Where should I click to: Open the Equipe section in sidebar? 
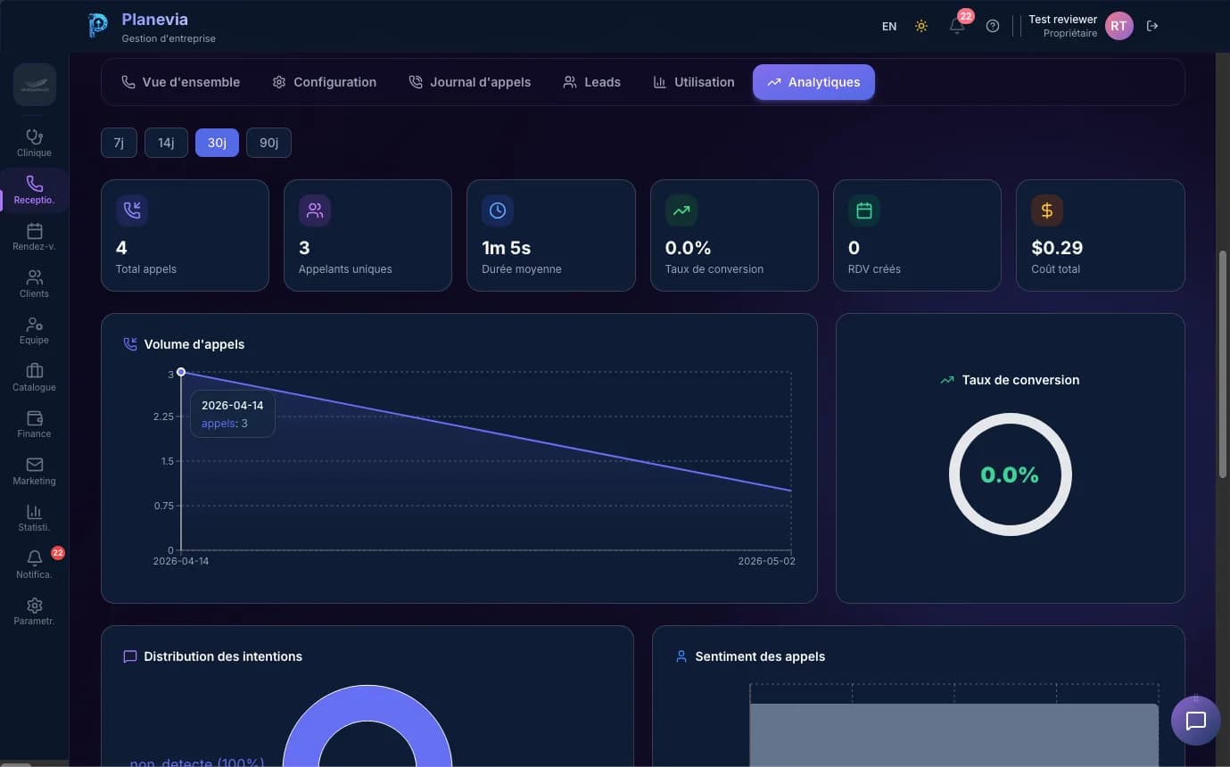click(34, 331)
